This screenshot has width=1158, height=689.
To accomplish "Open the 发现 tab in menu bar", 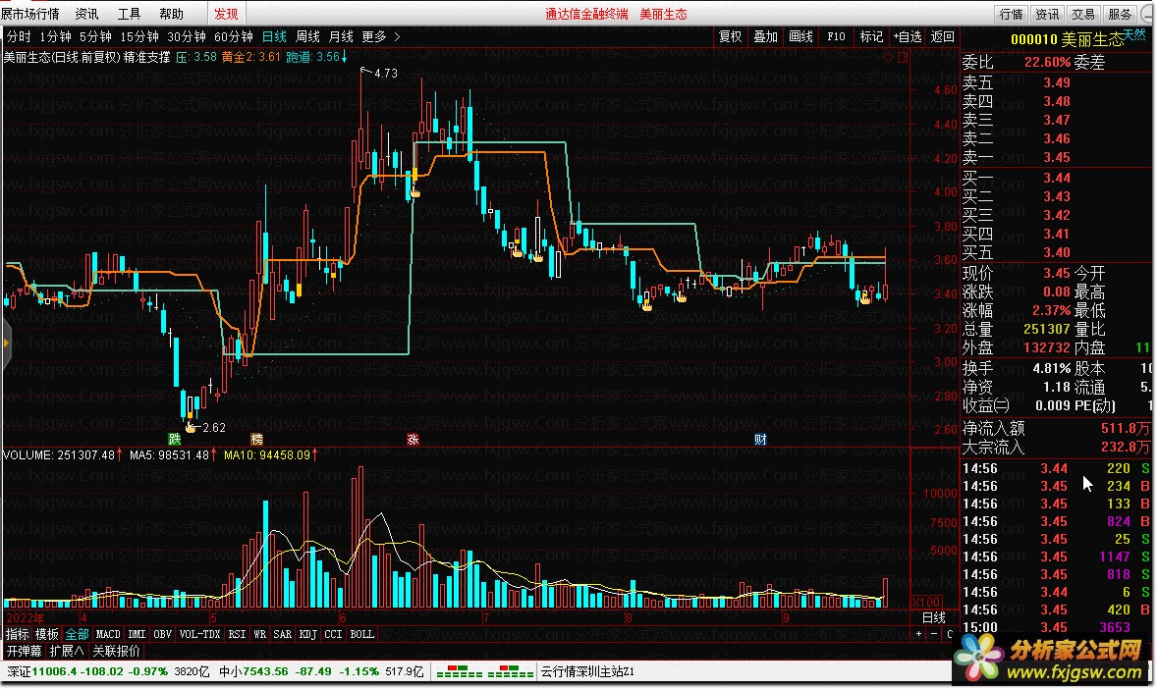I will click(226, 14).
